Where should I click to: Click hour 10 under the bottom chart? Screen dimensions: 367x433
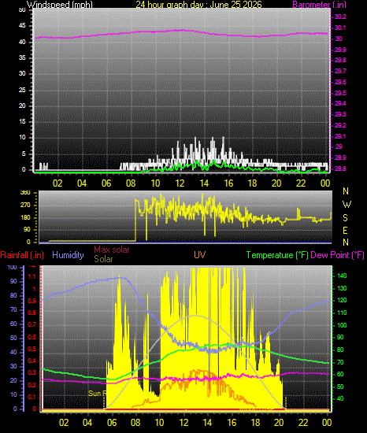[x=159, y=423]
